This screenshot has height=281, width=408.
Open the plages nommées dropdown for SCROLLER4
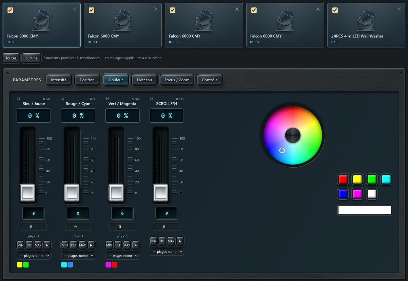167,252
